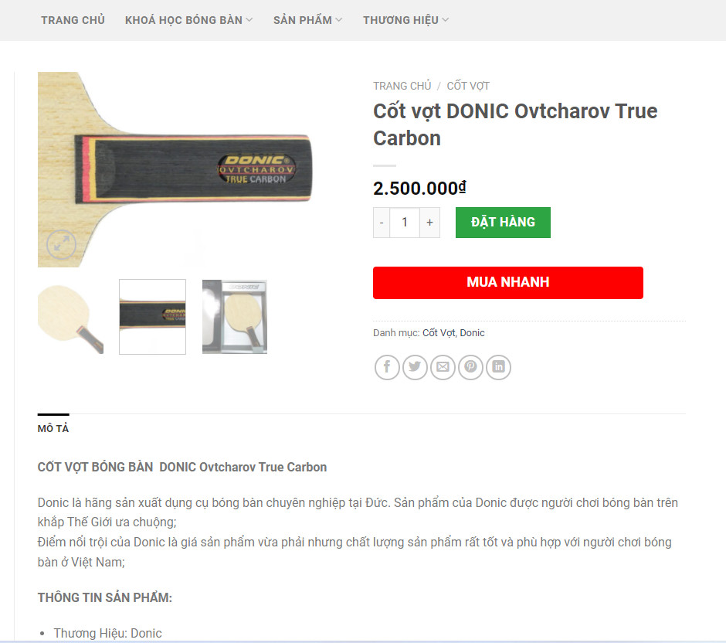The height and width of the screenshot is (643, 726).
Task: Share product on Twitter icon
Action: (x=415, y=367)
